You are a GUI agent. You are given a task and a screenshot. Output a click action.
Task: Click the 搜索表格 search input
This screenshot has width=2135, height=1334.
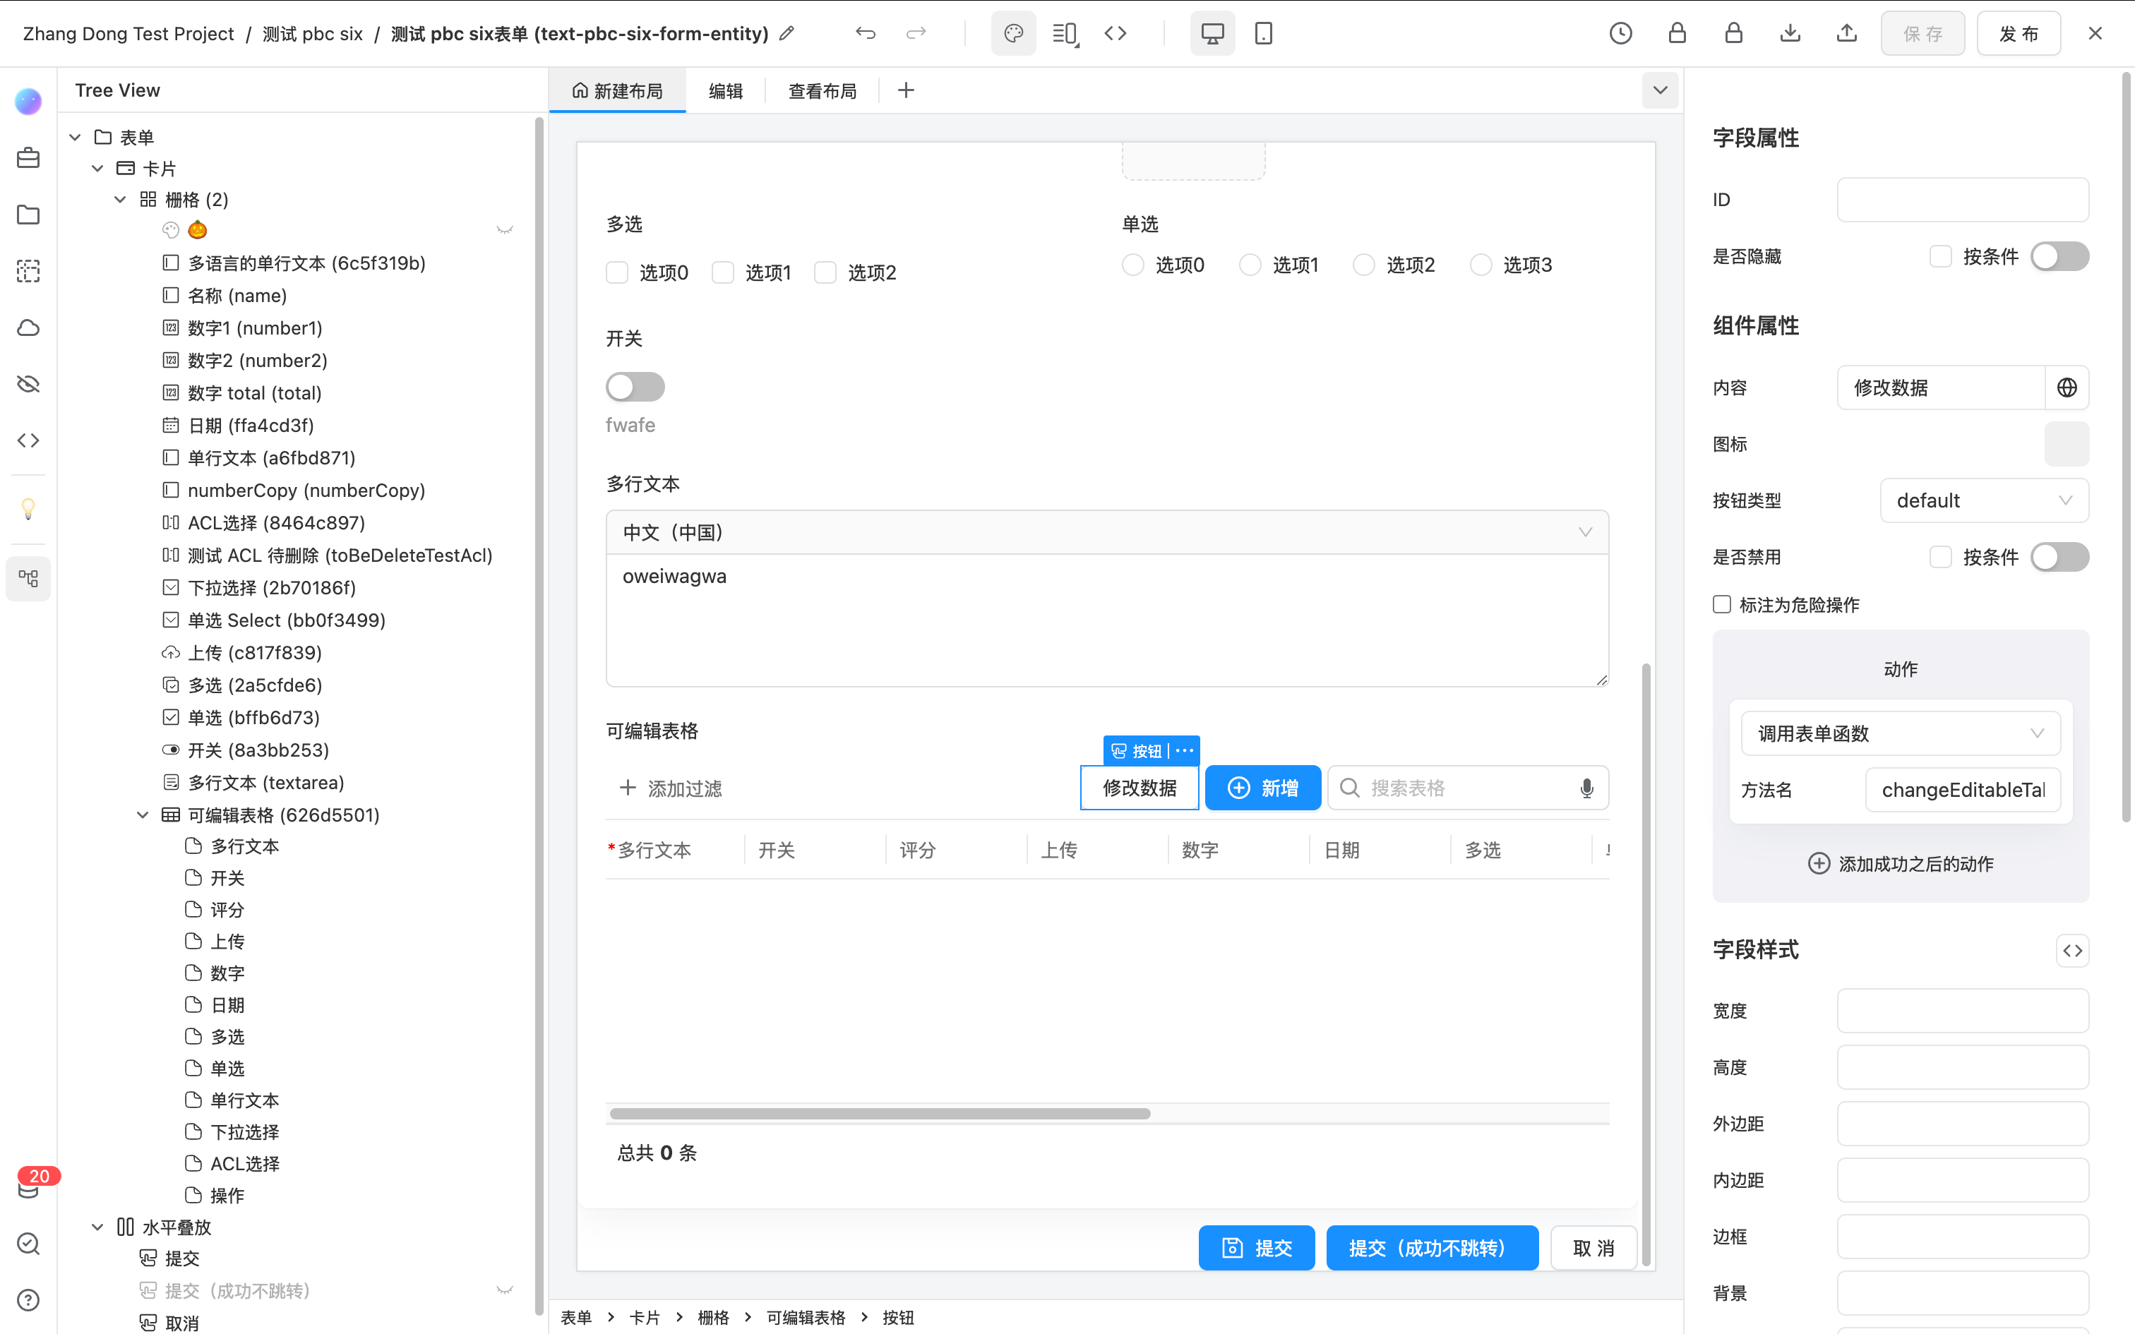(1468, 788)
